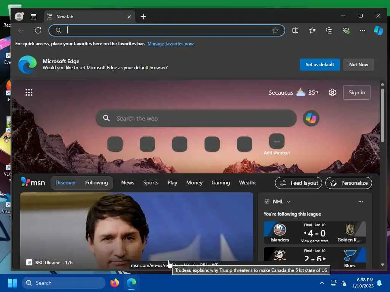
Task: Launch Firefox from the taskbar
Action: click(115, 283)
